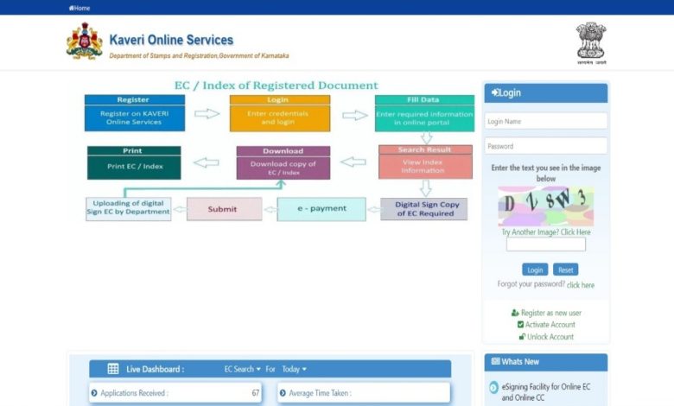Click the eSigning Facility arrow icon
The height and width of the screenshot is (406, 674).
[493, 389]
